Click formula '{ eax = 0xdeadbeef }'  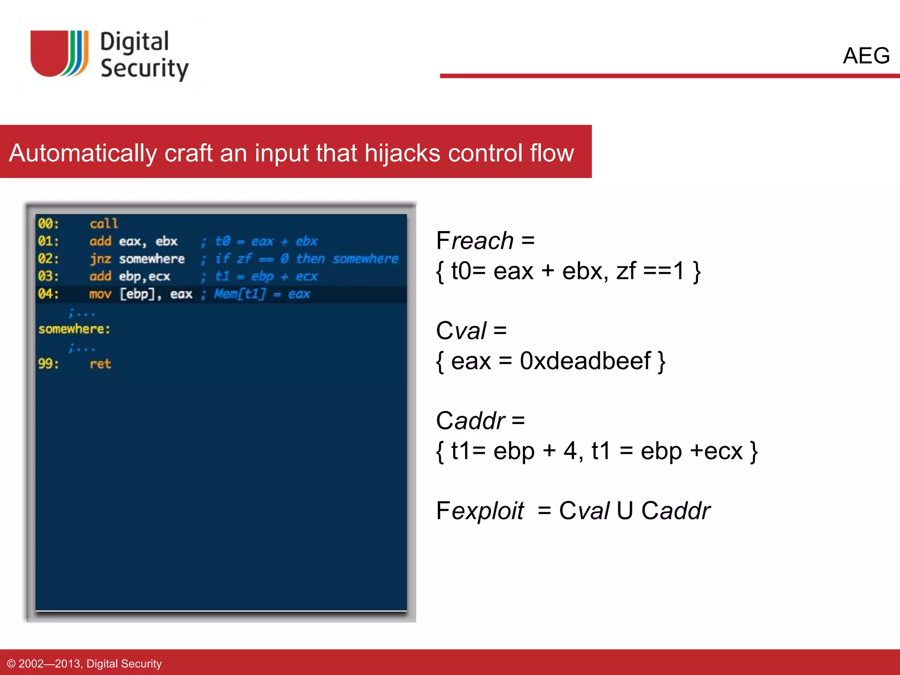pos(550,361)
